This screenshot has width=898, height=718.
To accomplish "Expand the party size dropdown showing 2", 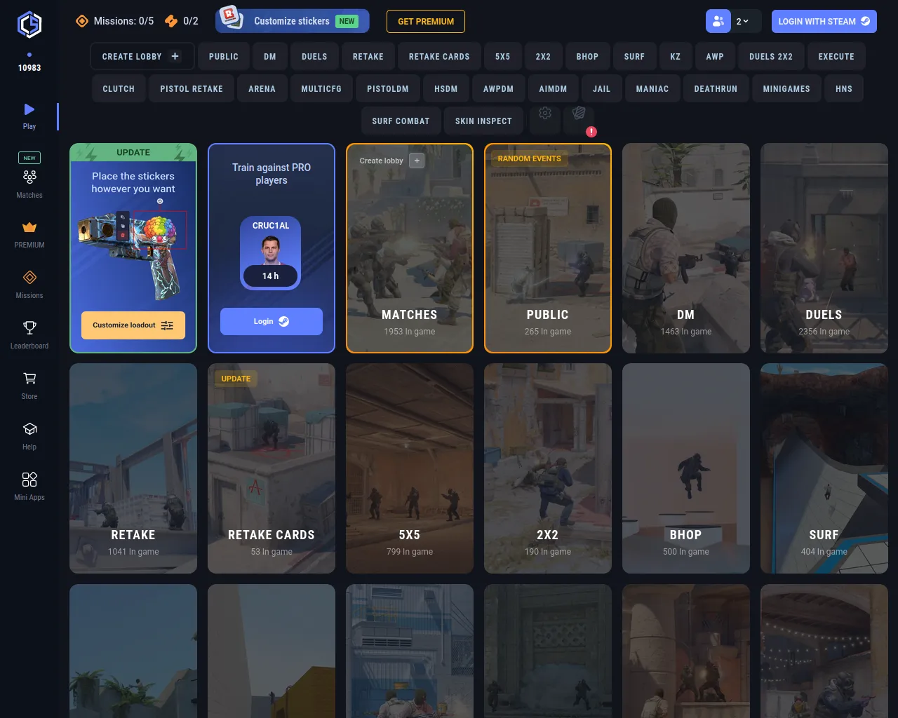I will tap(742, 21).
